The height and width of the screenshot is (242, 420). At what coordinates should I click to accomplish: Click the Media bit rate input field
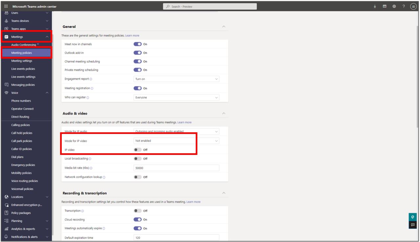[x=176, y=168]
